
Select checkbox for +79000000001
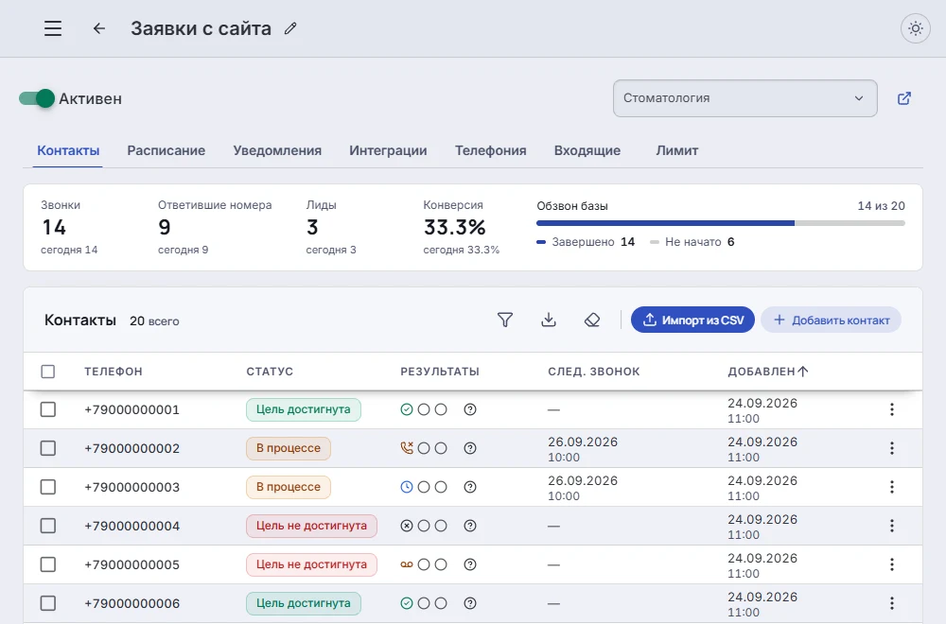coord(47,409)
